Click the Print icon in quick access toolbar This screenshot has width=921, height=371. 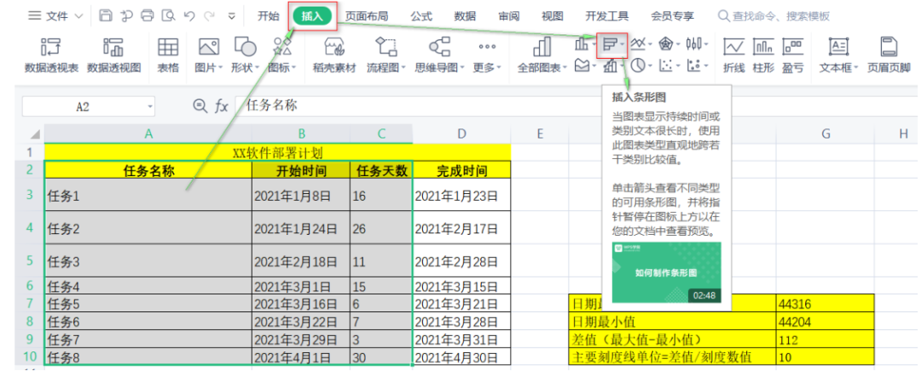(147, 16)
